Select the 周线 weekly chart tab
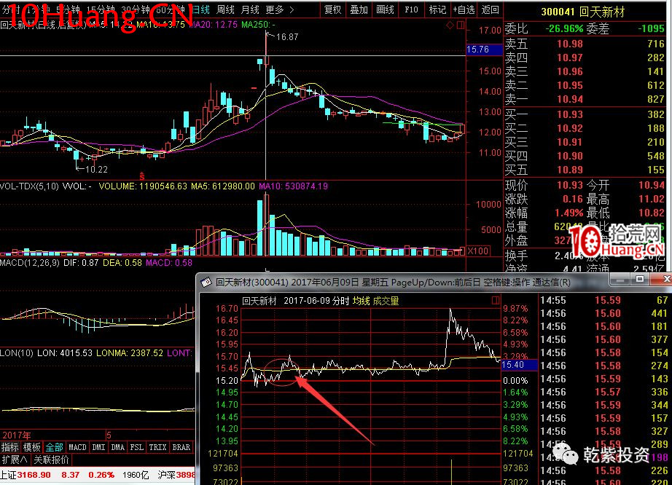 225,9
